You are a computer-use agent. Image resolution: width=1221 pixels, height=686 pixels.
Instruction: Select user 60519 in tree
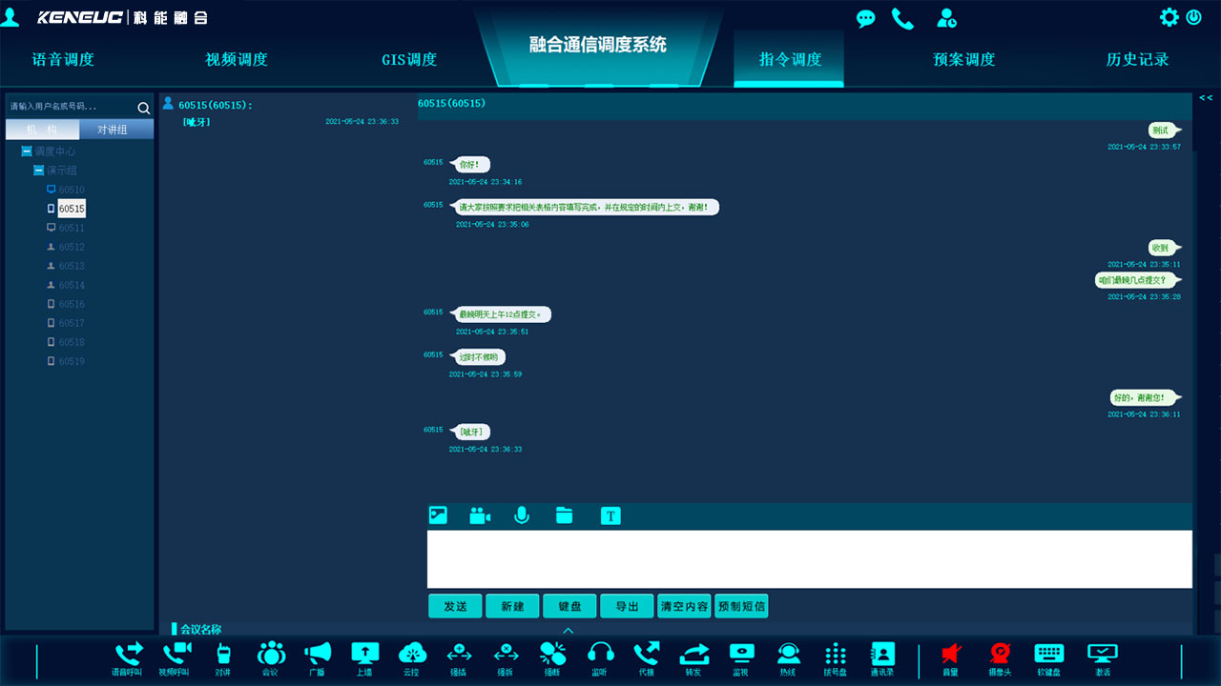click(72, 361)
